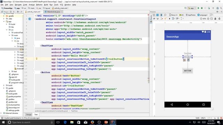Screen dimensions: 223x125
Task: Open Firefox from the taskbar
Action: point(92,122)
